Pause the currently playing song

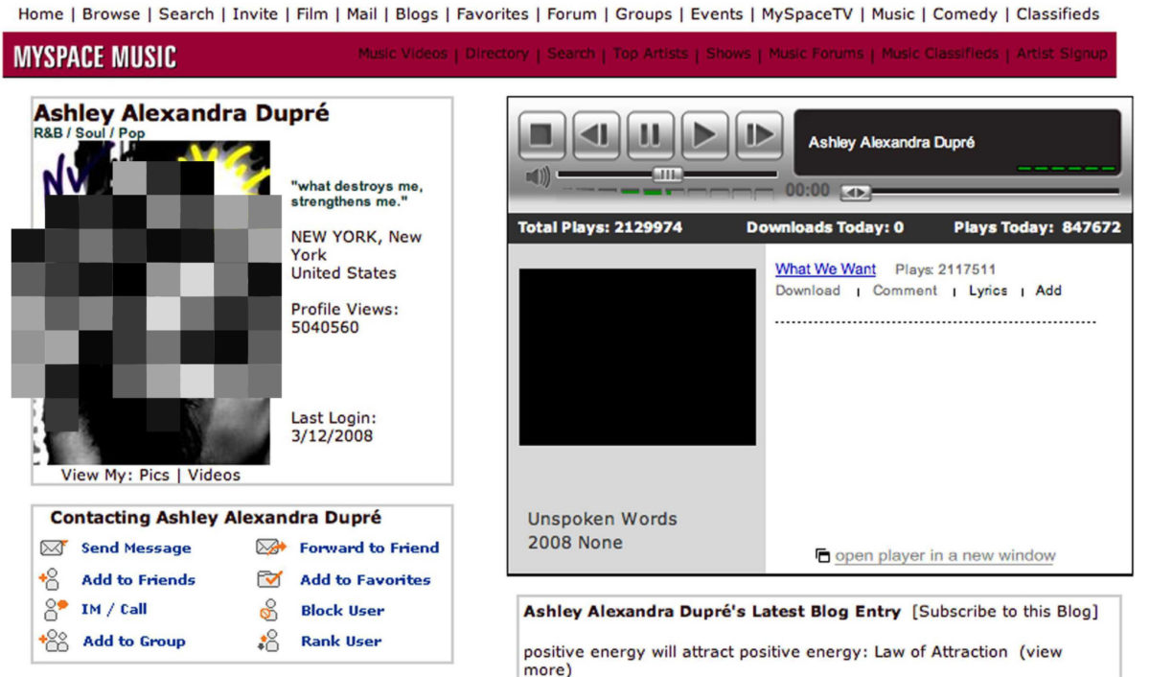coord(650,135)
